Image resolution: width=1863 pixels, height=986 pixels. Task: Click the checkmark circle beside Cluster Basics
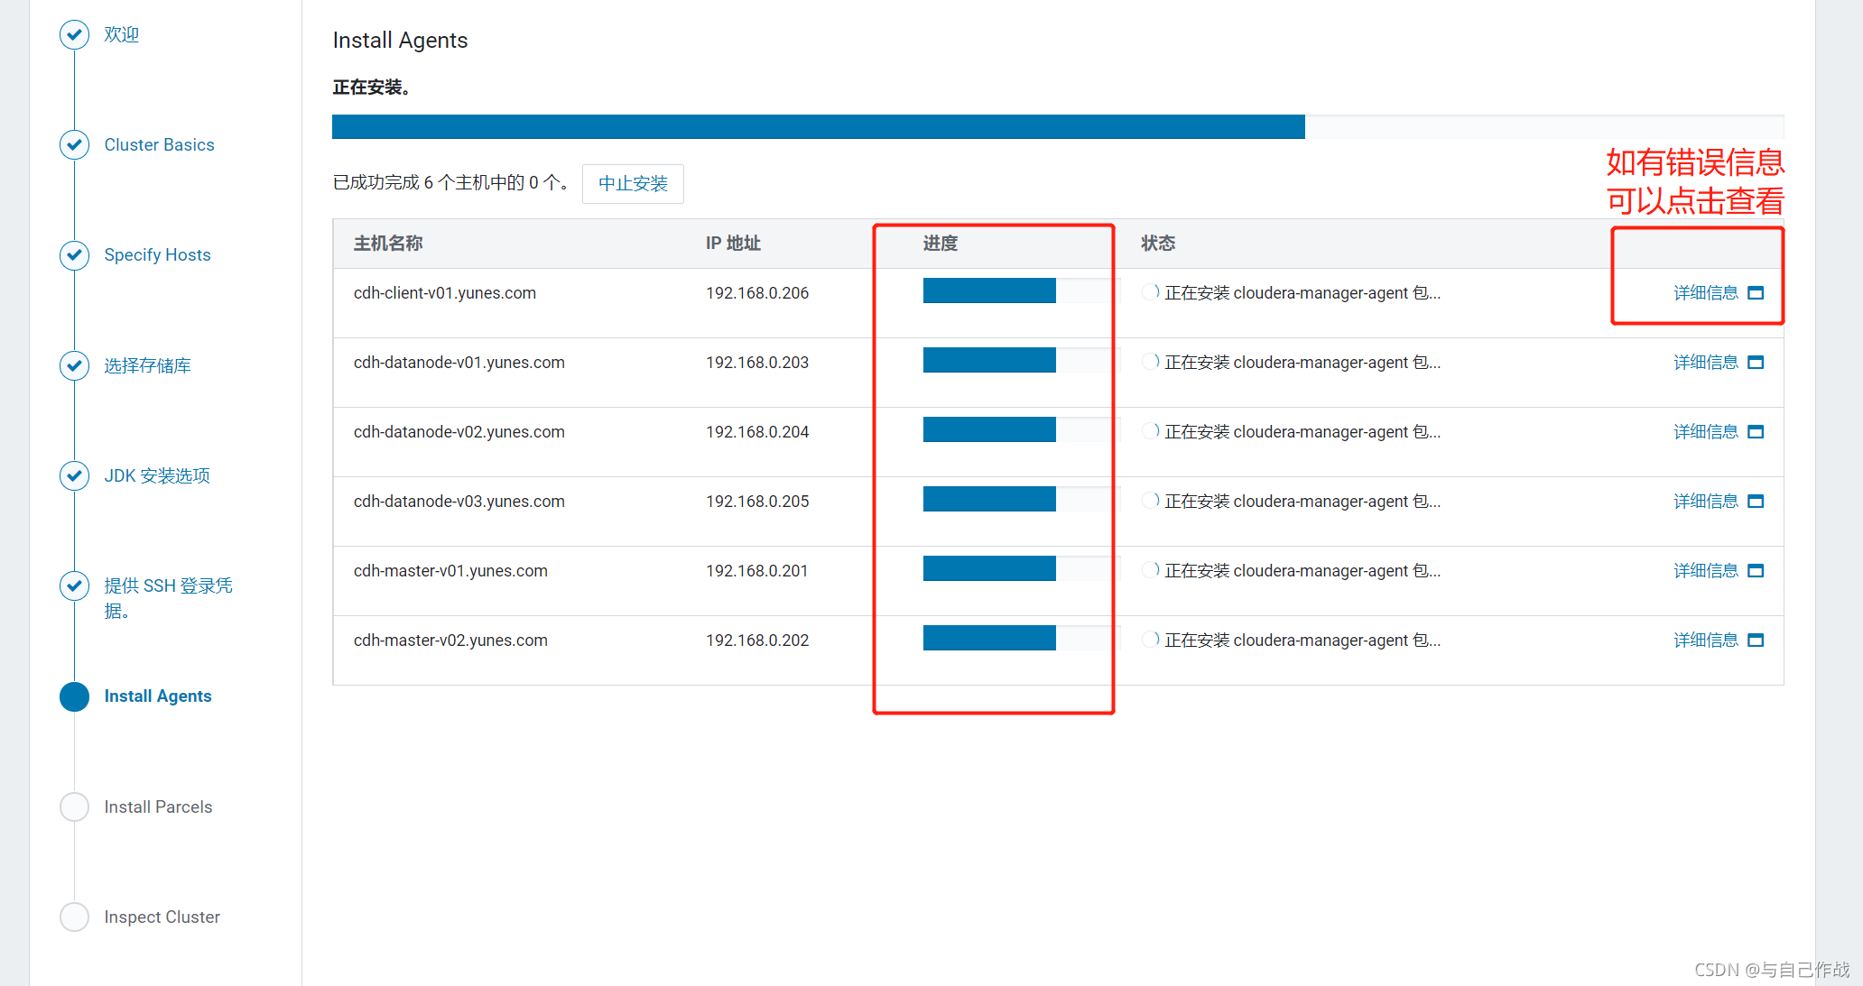[74, 145]
